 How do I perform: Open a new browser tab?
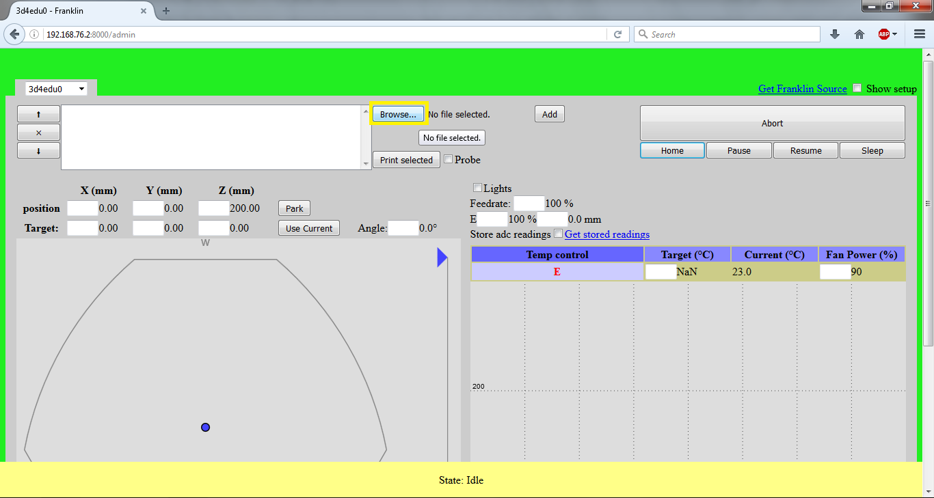(166, 10)
